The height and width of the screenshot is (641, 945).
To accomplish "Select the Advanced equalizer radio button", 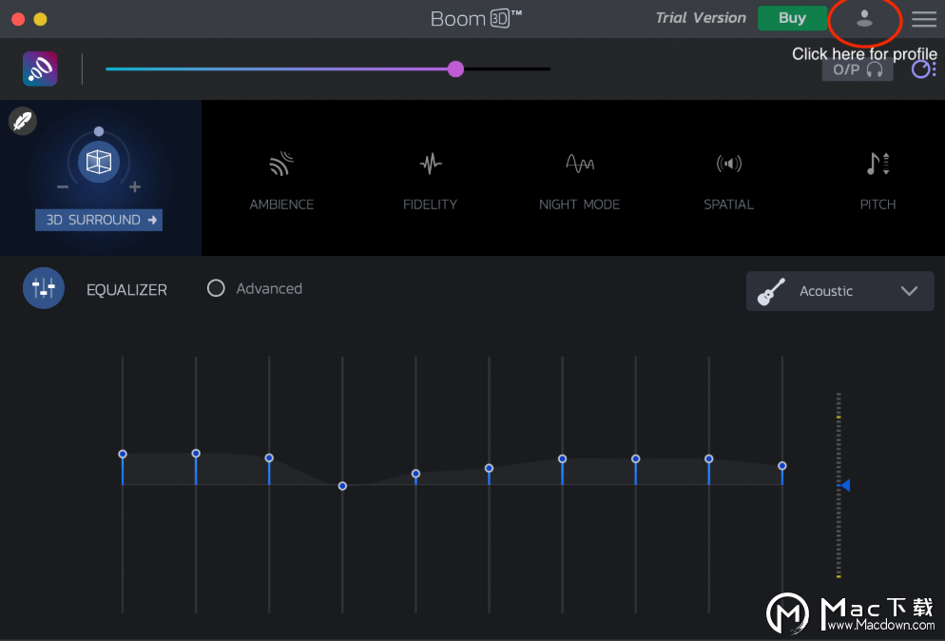I will pyautogui.click(x=216, y=288).
